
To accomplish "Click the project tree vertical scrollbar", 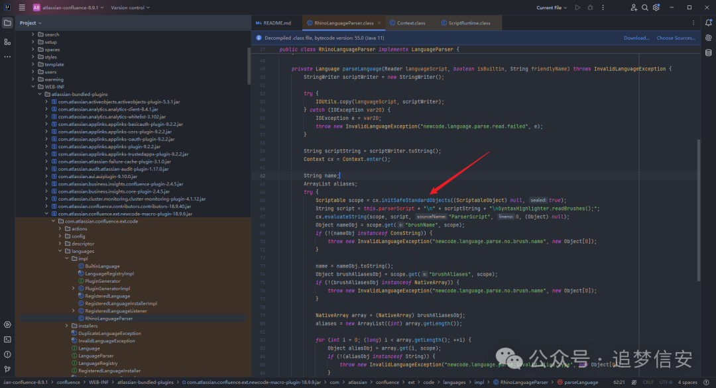I will [249, 66].
